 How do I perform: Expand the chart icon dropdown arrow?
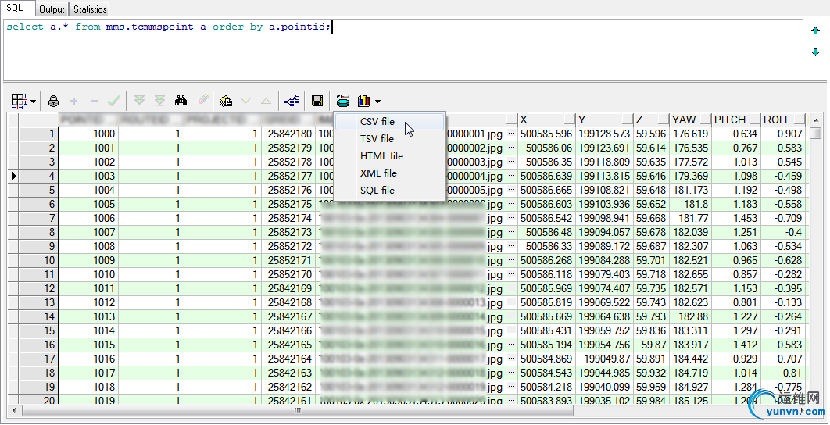pos(378,102)
